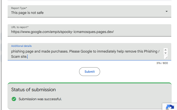Open the Report Type dropdown arrow

click(x=166, y=11)
